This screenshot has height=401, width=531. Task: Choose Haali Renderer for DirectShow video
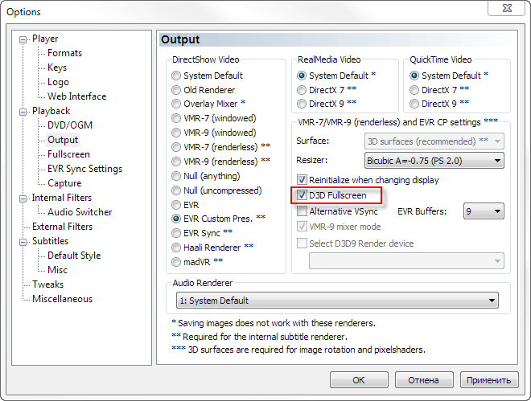coord(176,248)
